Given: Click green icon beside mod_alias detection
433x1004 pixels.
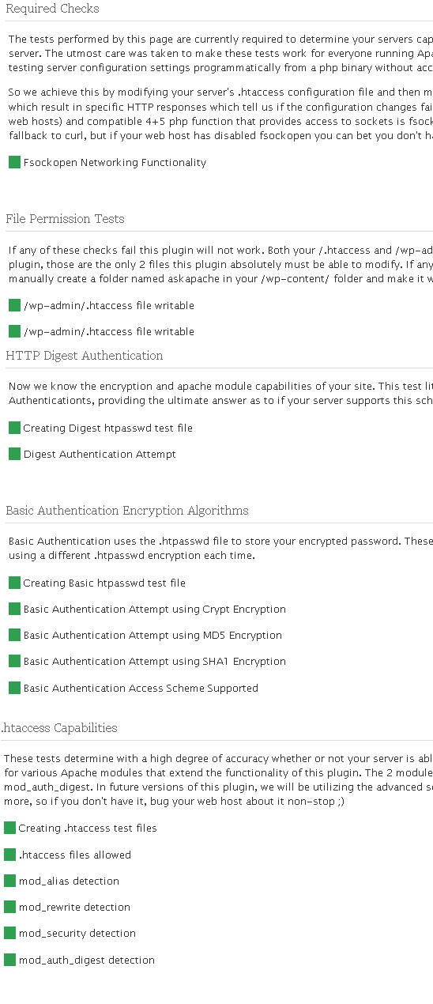Looking at the screenshot, I should click(9, 881).
